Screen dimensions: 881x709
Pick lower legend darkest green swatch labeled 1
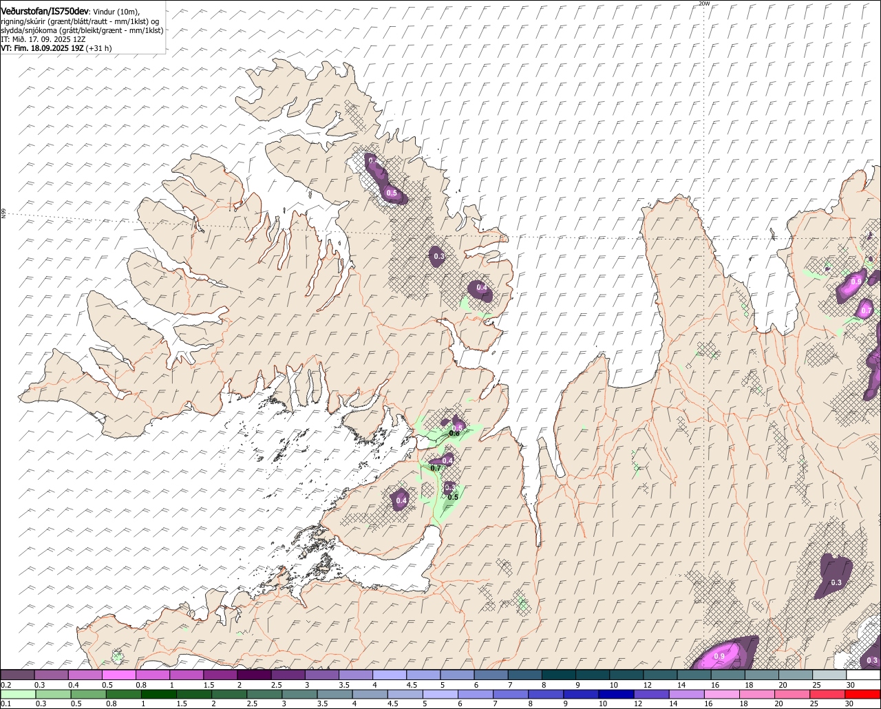tap(159, 694)
